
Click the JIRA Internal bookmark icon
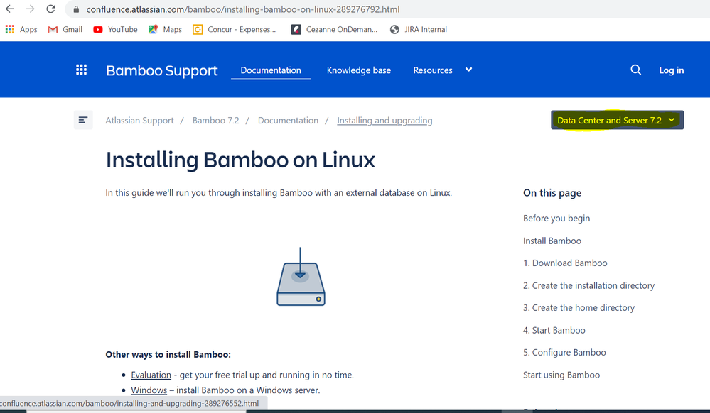coord(394,29)
